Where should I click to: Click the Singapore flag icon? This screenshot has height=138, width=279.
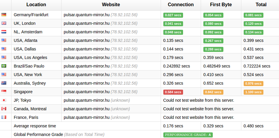click(4, 92)
